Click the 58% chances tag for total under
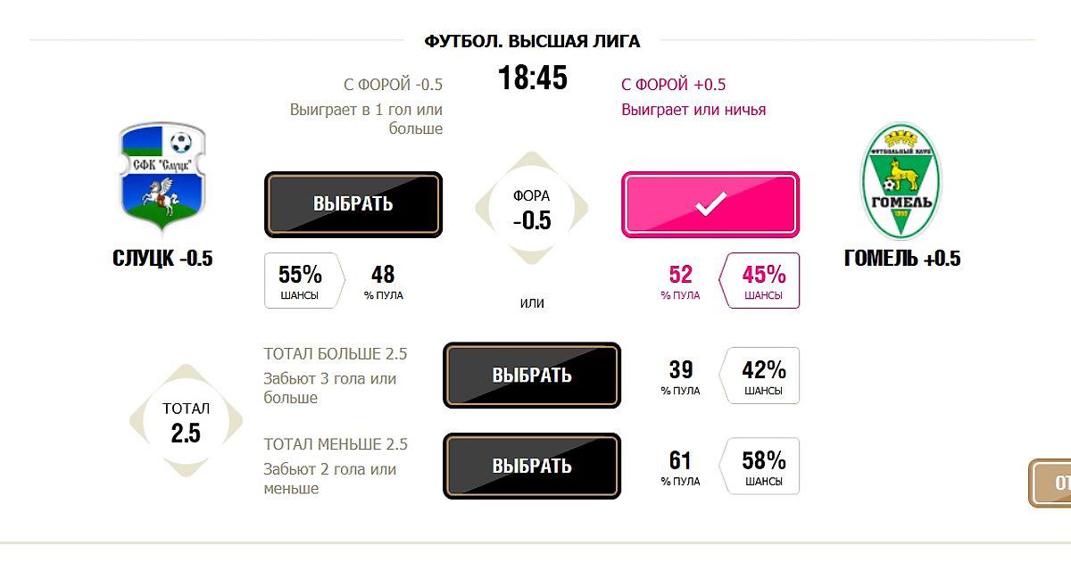This screenshot has width=1071, height=562. point(763,467)
